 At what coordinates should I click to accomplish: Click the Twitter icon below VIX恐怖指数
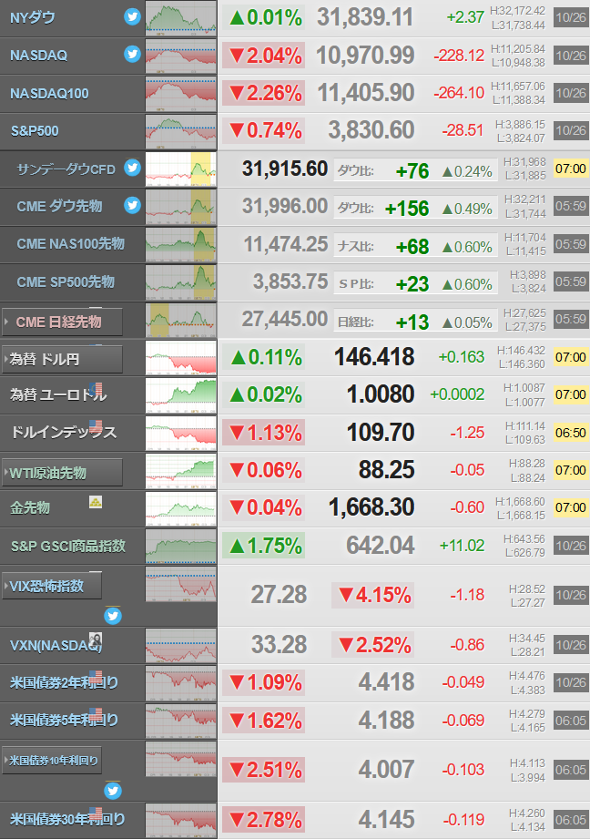(113, 617)
